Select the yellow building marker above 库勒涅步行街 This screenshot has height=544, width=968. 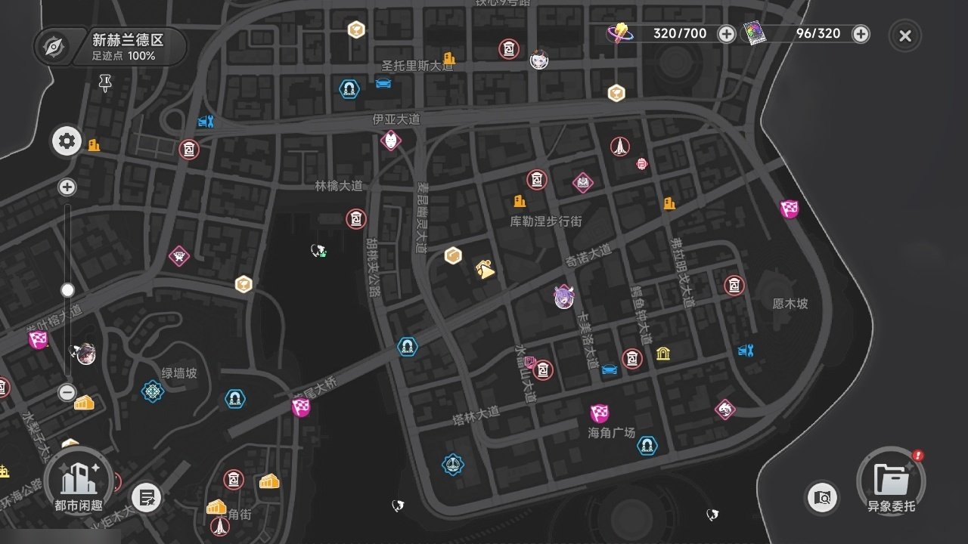tap(520, 200)
